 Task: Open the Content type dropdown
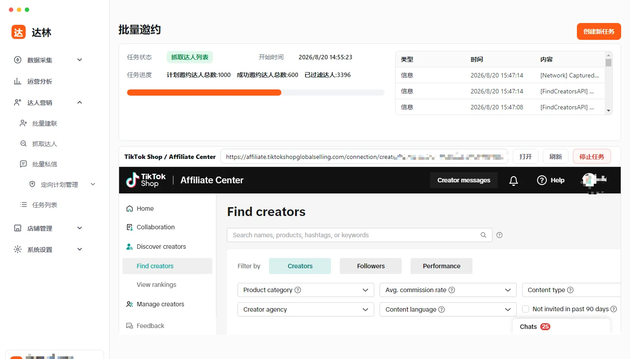[x=572, y=290]
